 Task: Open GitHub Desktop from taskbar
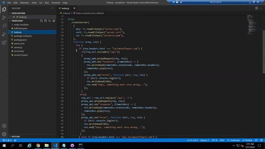[x=72, y=145]
